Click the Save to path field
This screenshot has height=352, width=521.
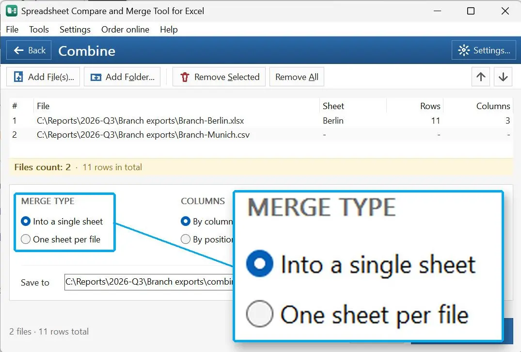click(149, 282)
